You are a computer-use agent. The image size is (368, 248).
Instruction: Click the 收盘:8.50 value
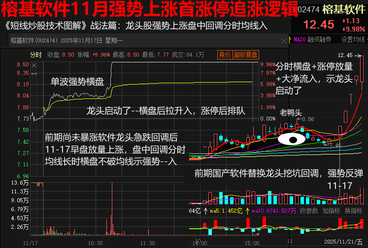point(61,55)
